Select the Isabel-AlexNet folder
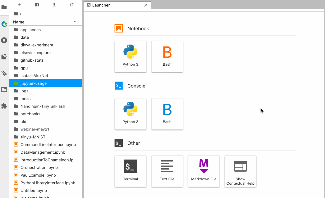The width and height of the screenshot is (325, 198). coord(45,76)
